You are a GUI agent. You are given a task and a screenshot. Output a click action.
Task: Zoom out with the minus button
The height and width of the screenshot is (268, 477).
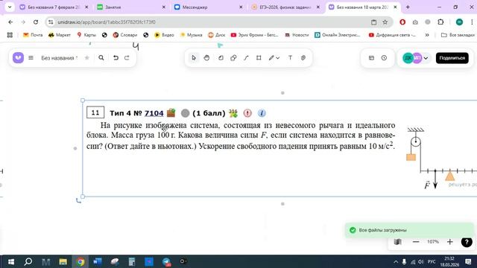[416, 242]
